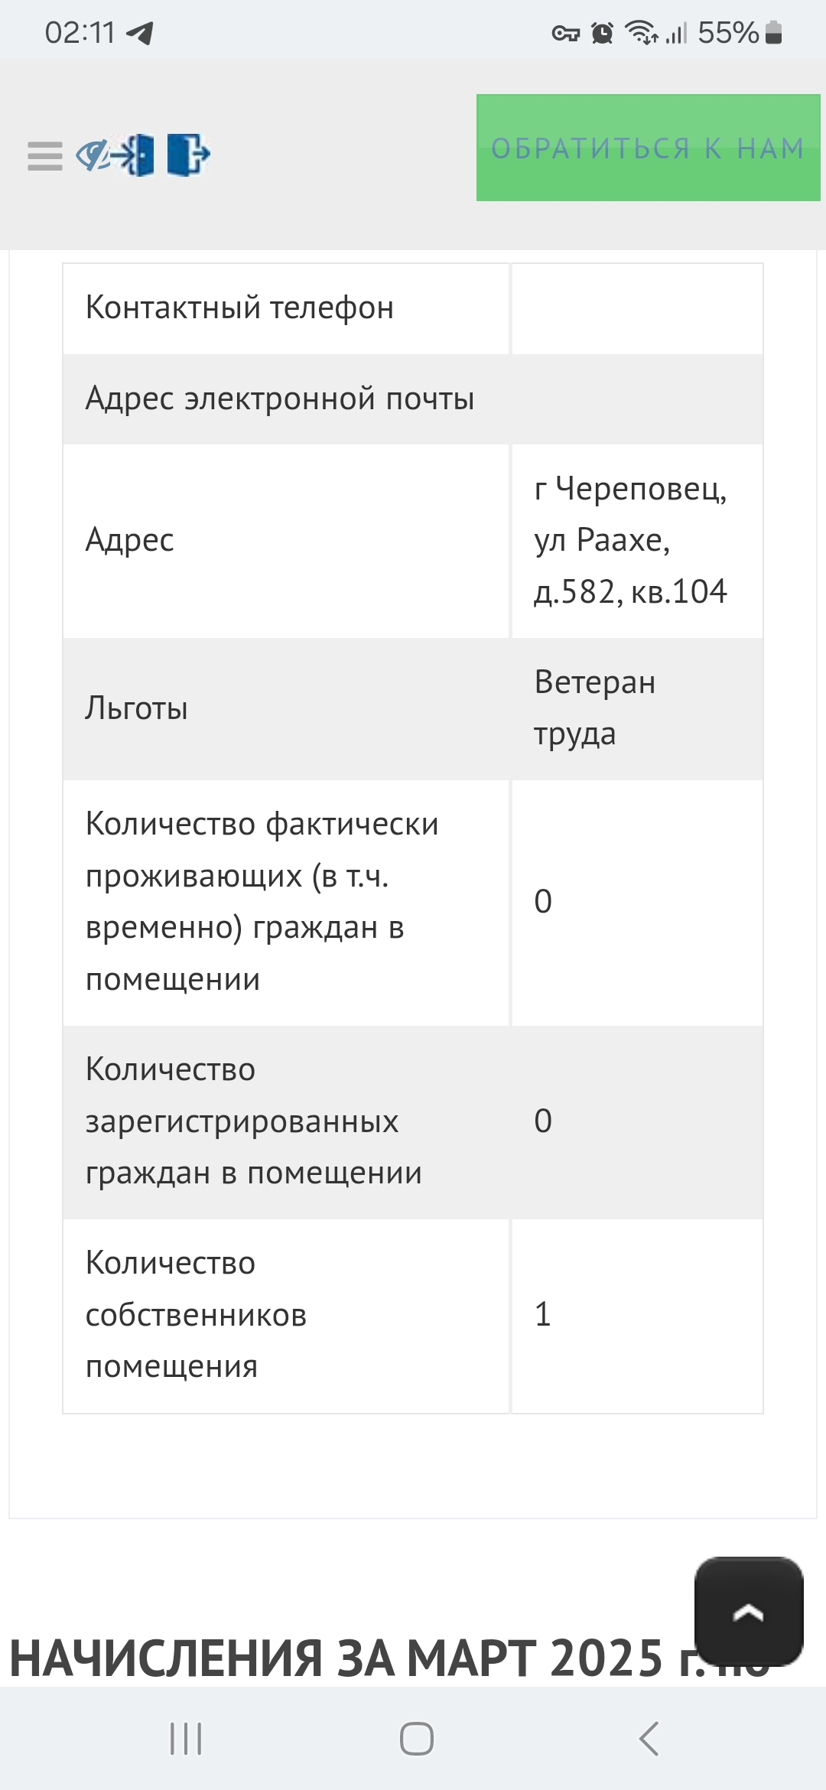The image size is (826, 1790).
Task: Tap the VPN key status icon
Action: pyautogui.click(x=566, y=33)
